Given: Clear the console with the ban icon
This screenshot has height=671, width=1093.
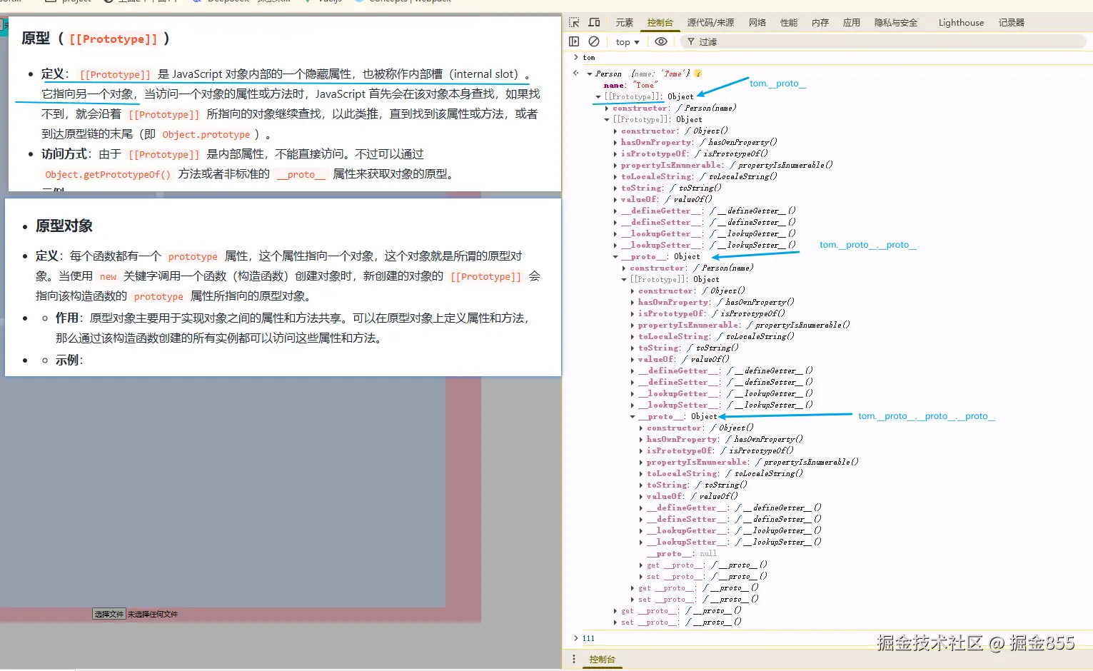Looking at the screenshot, I should pos(594,41).
